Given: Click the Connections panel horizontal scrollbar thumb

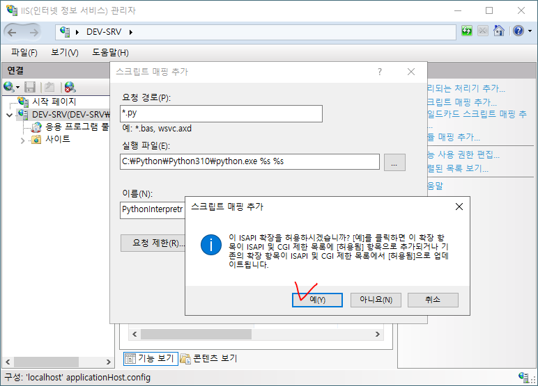Looking at the screenshot, I should (x=46, y=362).
